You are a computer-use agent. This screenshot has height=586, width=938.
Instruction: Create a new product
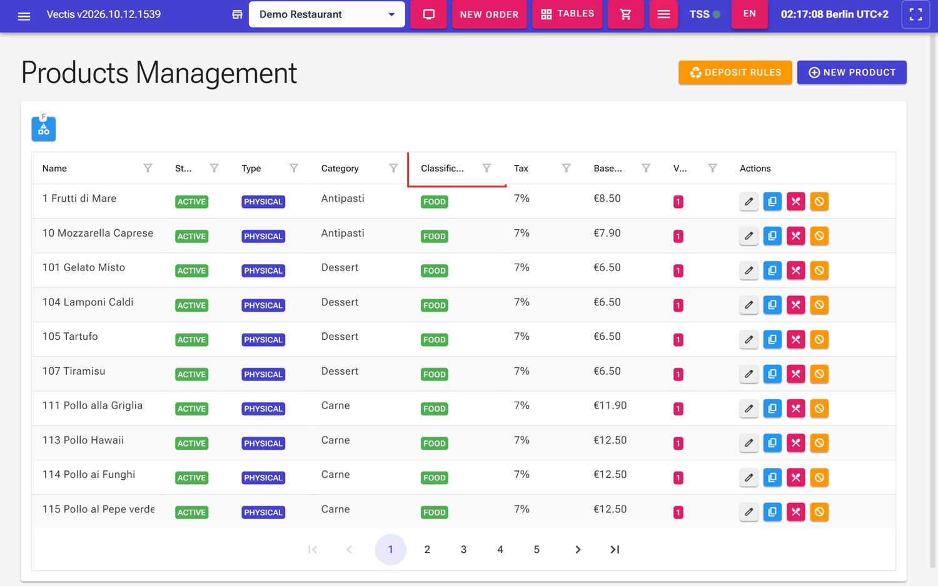click(x=852, y=72)
